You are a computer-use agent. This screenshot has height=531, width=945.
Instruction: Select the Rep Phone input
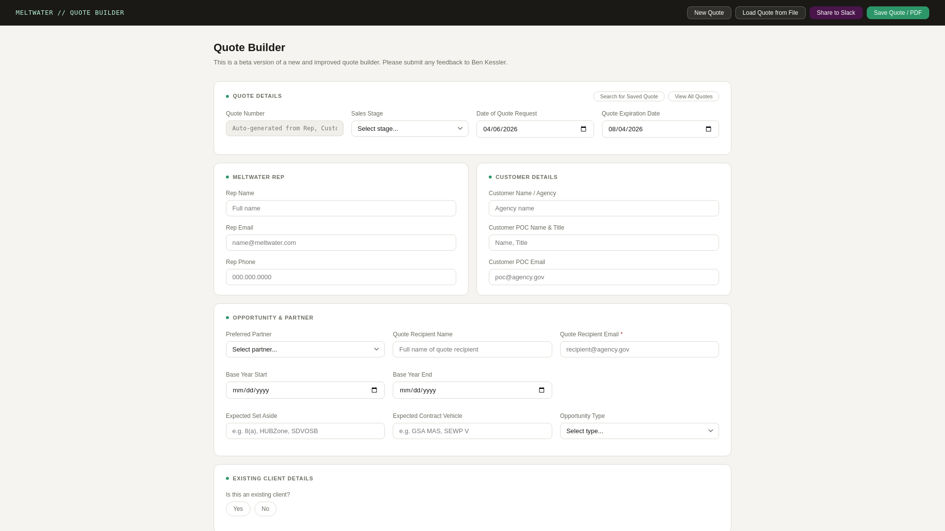click(341, 277)
